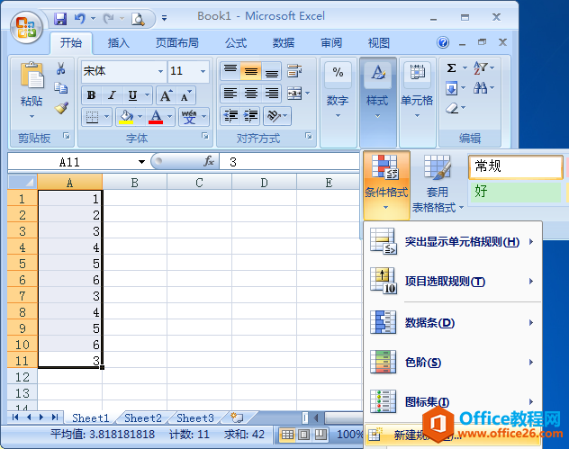This screenshot has height=449, width=569.
Task: Set top vertical alignment
Action: pyautogui.click(x=230, y=71)
